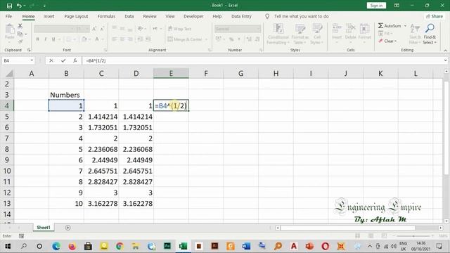The image size is (450, 253).
Task: Open Firefox from the taskbar
Action: (x=72, y=246)
